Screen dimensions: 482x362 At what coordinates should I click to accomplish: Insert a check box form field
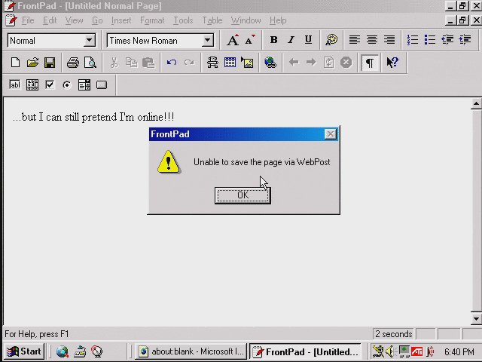coord(50,85)
